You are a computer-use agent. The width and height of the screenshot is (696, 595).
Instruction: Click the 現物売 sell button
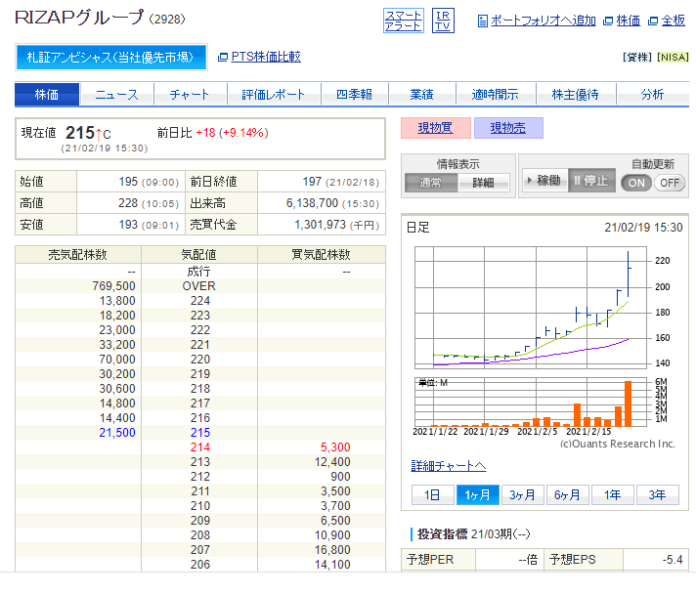tap(508, 128)
